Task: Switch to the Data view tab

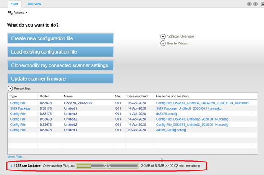Action: [x=34, y=4]
